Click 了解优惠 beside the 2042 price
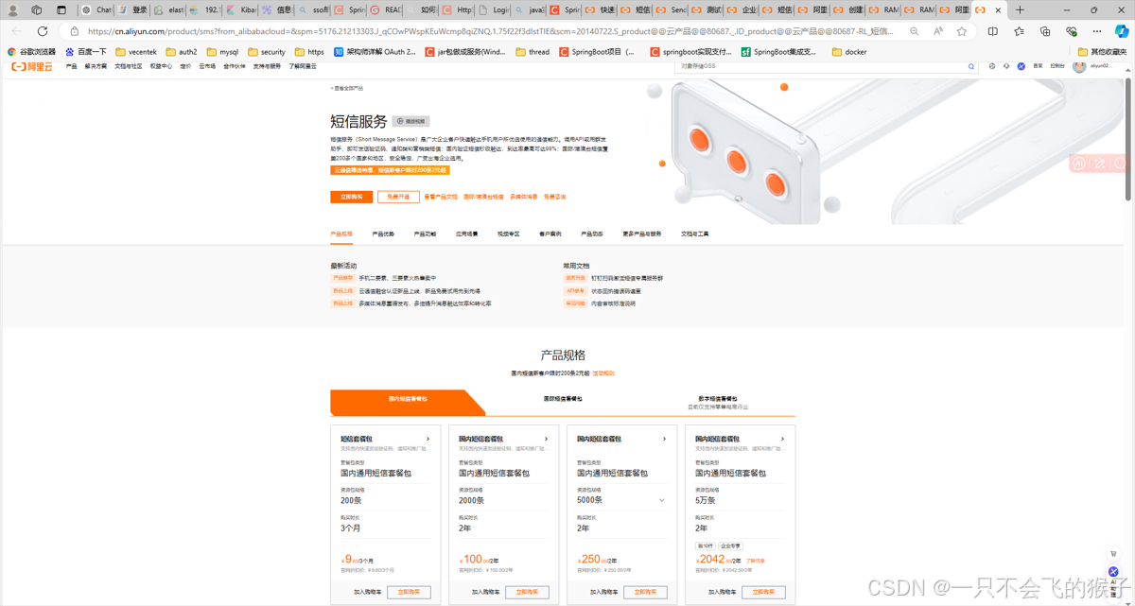Screen dimensions: 1135x606 (x=755, y=561)
